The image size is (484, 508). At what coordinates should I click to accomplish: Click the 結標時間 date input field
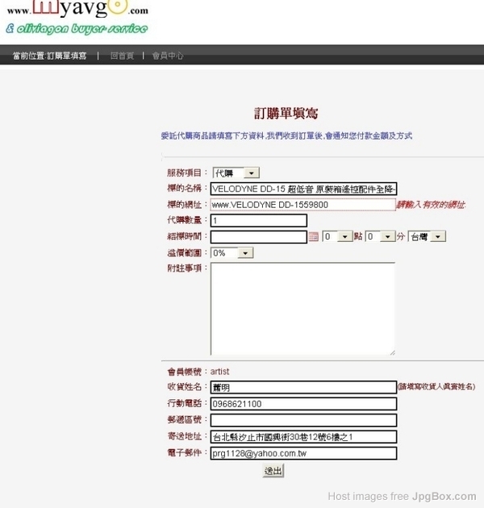258,237
